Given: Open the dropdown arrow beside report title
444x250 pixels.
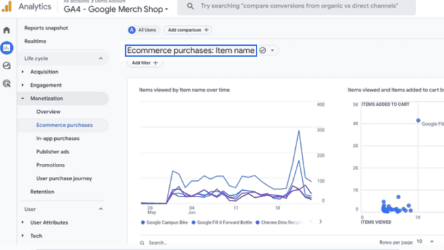Looking at the screenshot, I should pos(272,50).
